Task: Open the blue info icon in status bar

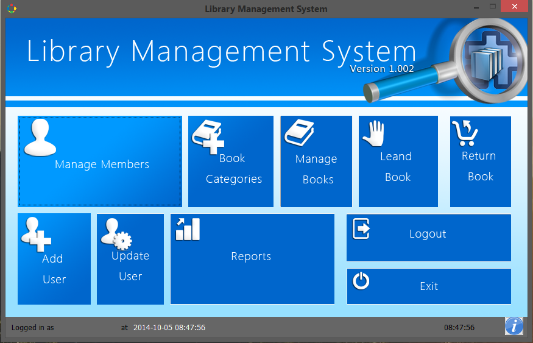Action: 514,327
